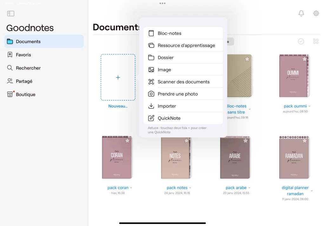Open the pack oummi title link
This screenshot has width=325, height=226.
tap(295, 106)
